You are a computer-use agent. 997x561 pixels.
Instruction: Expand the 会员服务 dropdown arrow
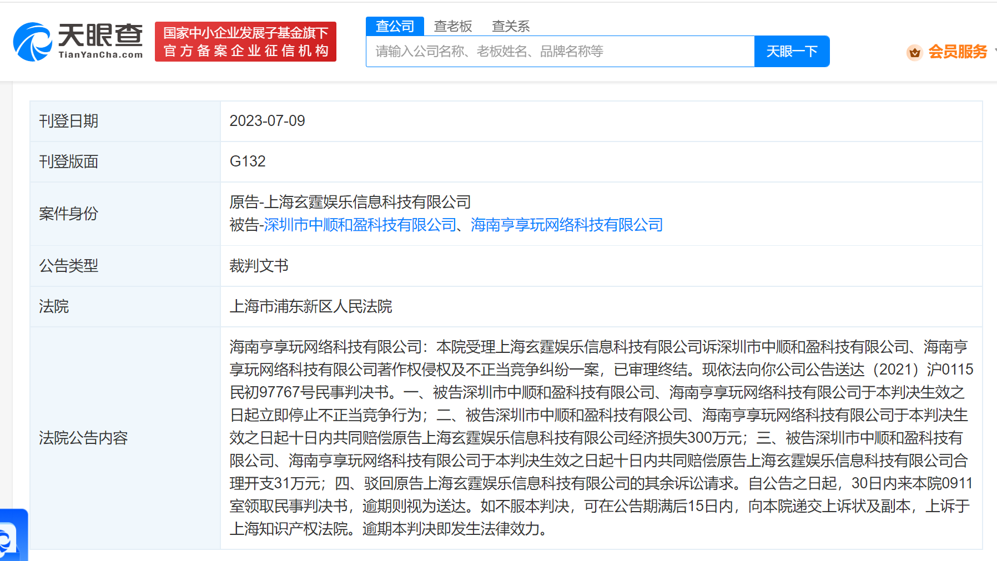995,51
